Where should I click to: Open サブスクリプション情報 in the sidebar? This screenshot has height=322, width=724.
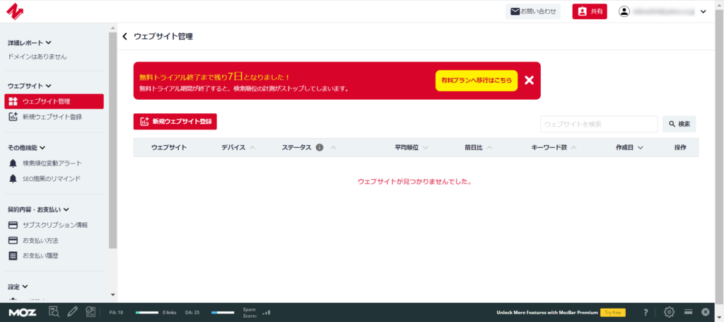coord(55,225)
